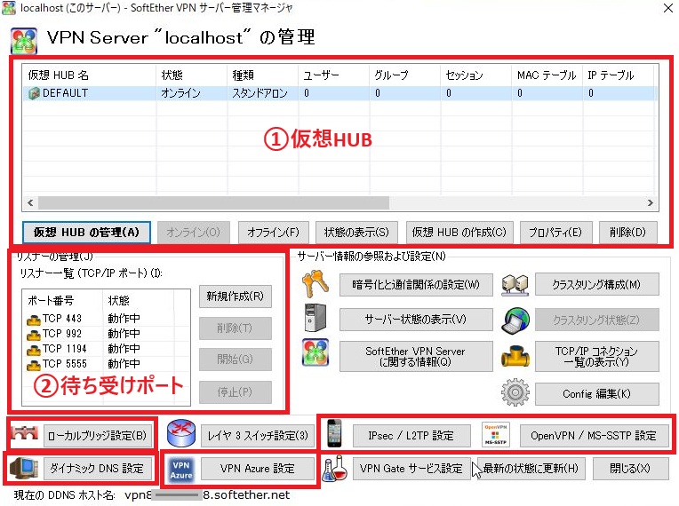Click the TCP 992 listener port icon
The height and width of the screenshot is (506, 679).
pos(34,336)
